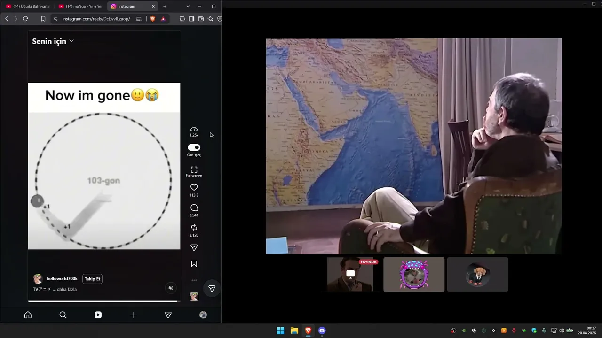This screenshot has height=338, width=602.
Task: Open File Explorer from the taskbar
Action: pos(294,330)
